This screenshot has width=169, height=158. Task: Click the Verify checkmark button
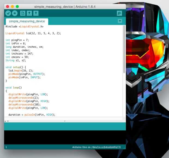[8, 13]
